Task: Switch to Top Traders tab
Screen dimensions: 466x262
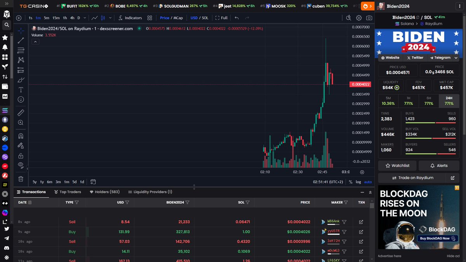Action: [68, 192]
